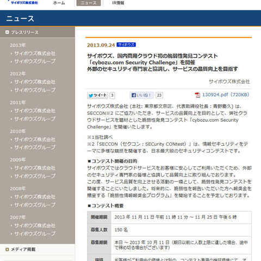
Task: Click the PDF file icon
Action: point(197,95)
